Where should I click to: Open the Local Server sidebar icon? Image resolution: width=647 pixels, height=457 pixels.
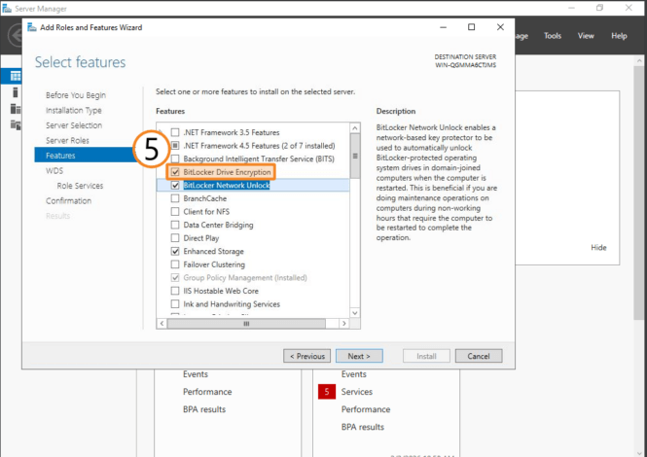click(x=16, y=92)
